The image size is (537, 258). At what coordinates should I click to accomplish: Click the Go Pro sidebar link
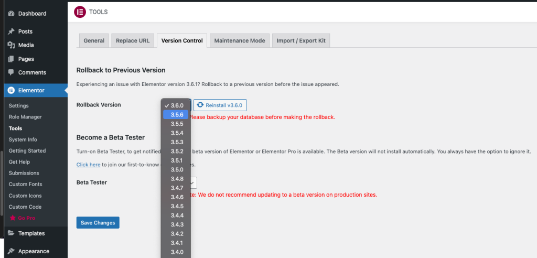tap(26, 218)
